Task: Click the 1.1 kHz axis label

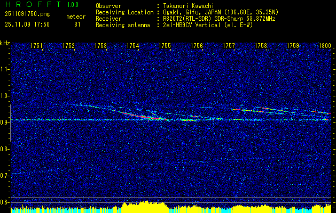Action: click(x=5, y=69)
